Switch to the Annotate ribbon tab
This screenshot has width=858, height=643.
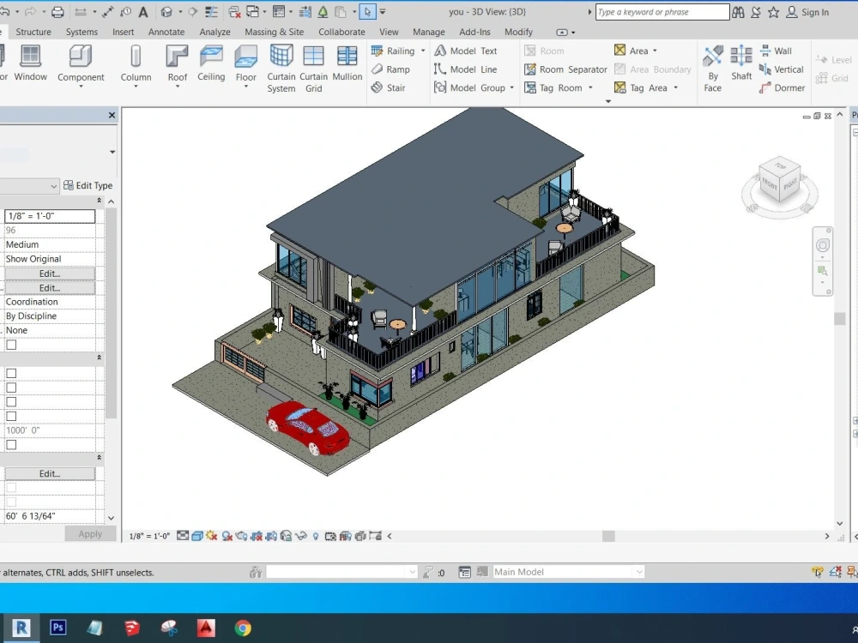[x=166, y=32]
